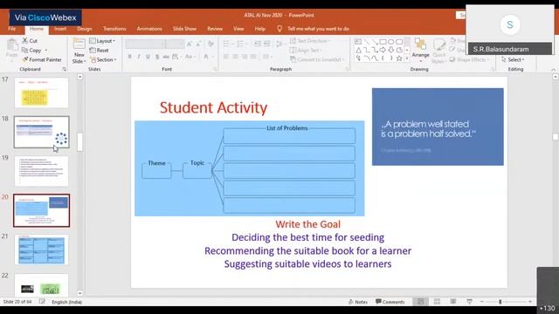Select the Student Activity slide title
This screenshot has height=314, width=559.
213,107
